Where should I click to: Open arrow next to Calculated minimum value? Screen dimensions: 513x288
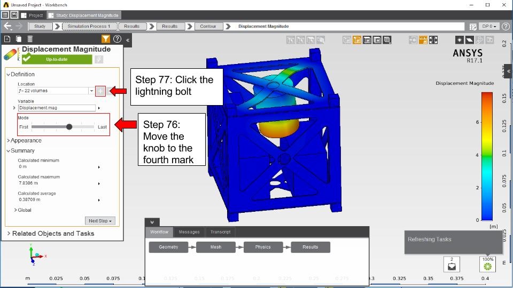click(x=99, y=167)
